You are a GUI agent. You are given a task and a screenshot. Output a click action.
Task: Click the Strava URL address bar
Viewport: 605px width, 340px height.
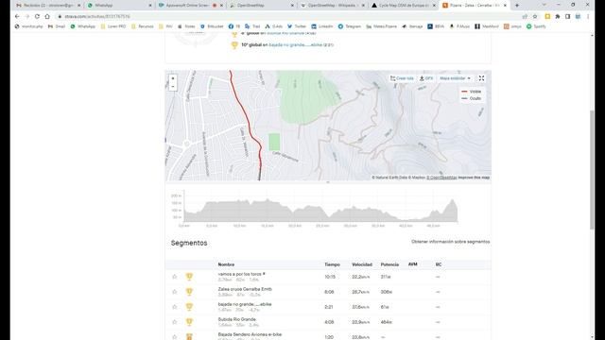tap(285, 17)
